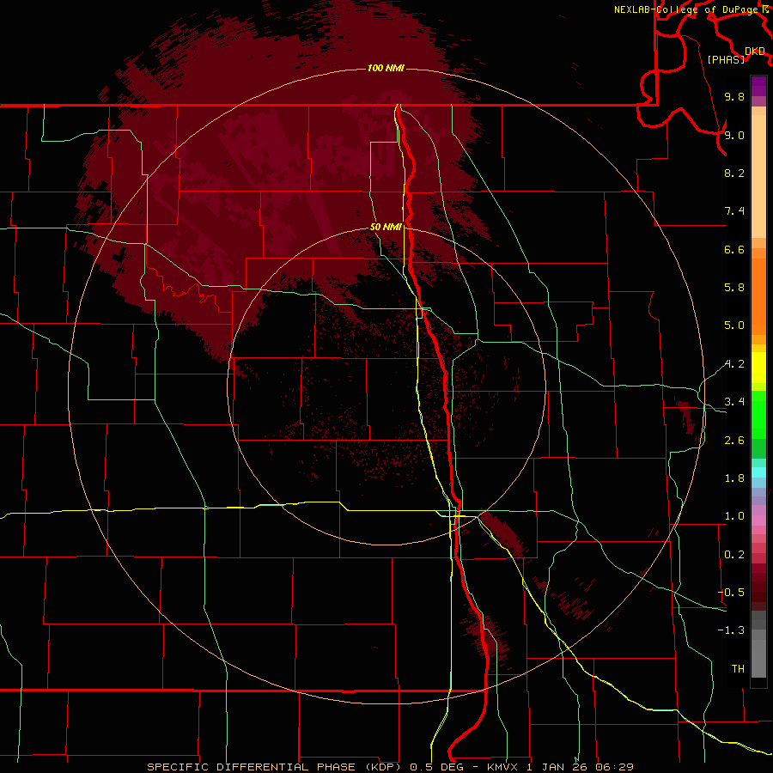The image size is (773, 773).
Task: Click the 0.2 value on color scale
Action: (734, 555)
